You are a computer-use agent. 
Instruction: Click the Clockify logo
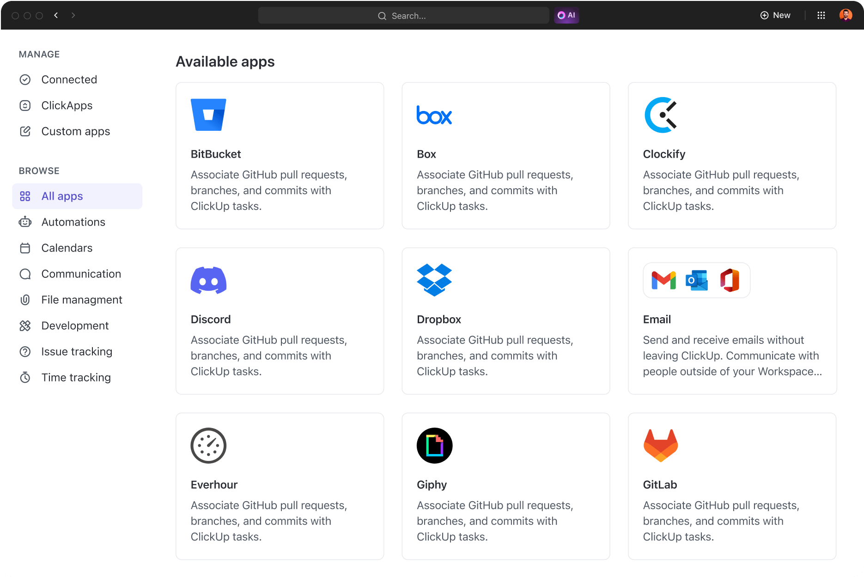click(x=661, y=115)
